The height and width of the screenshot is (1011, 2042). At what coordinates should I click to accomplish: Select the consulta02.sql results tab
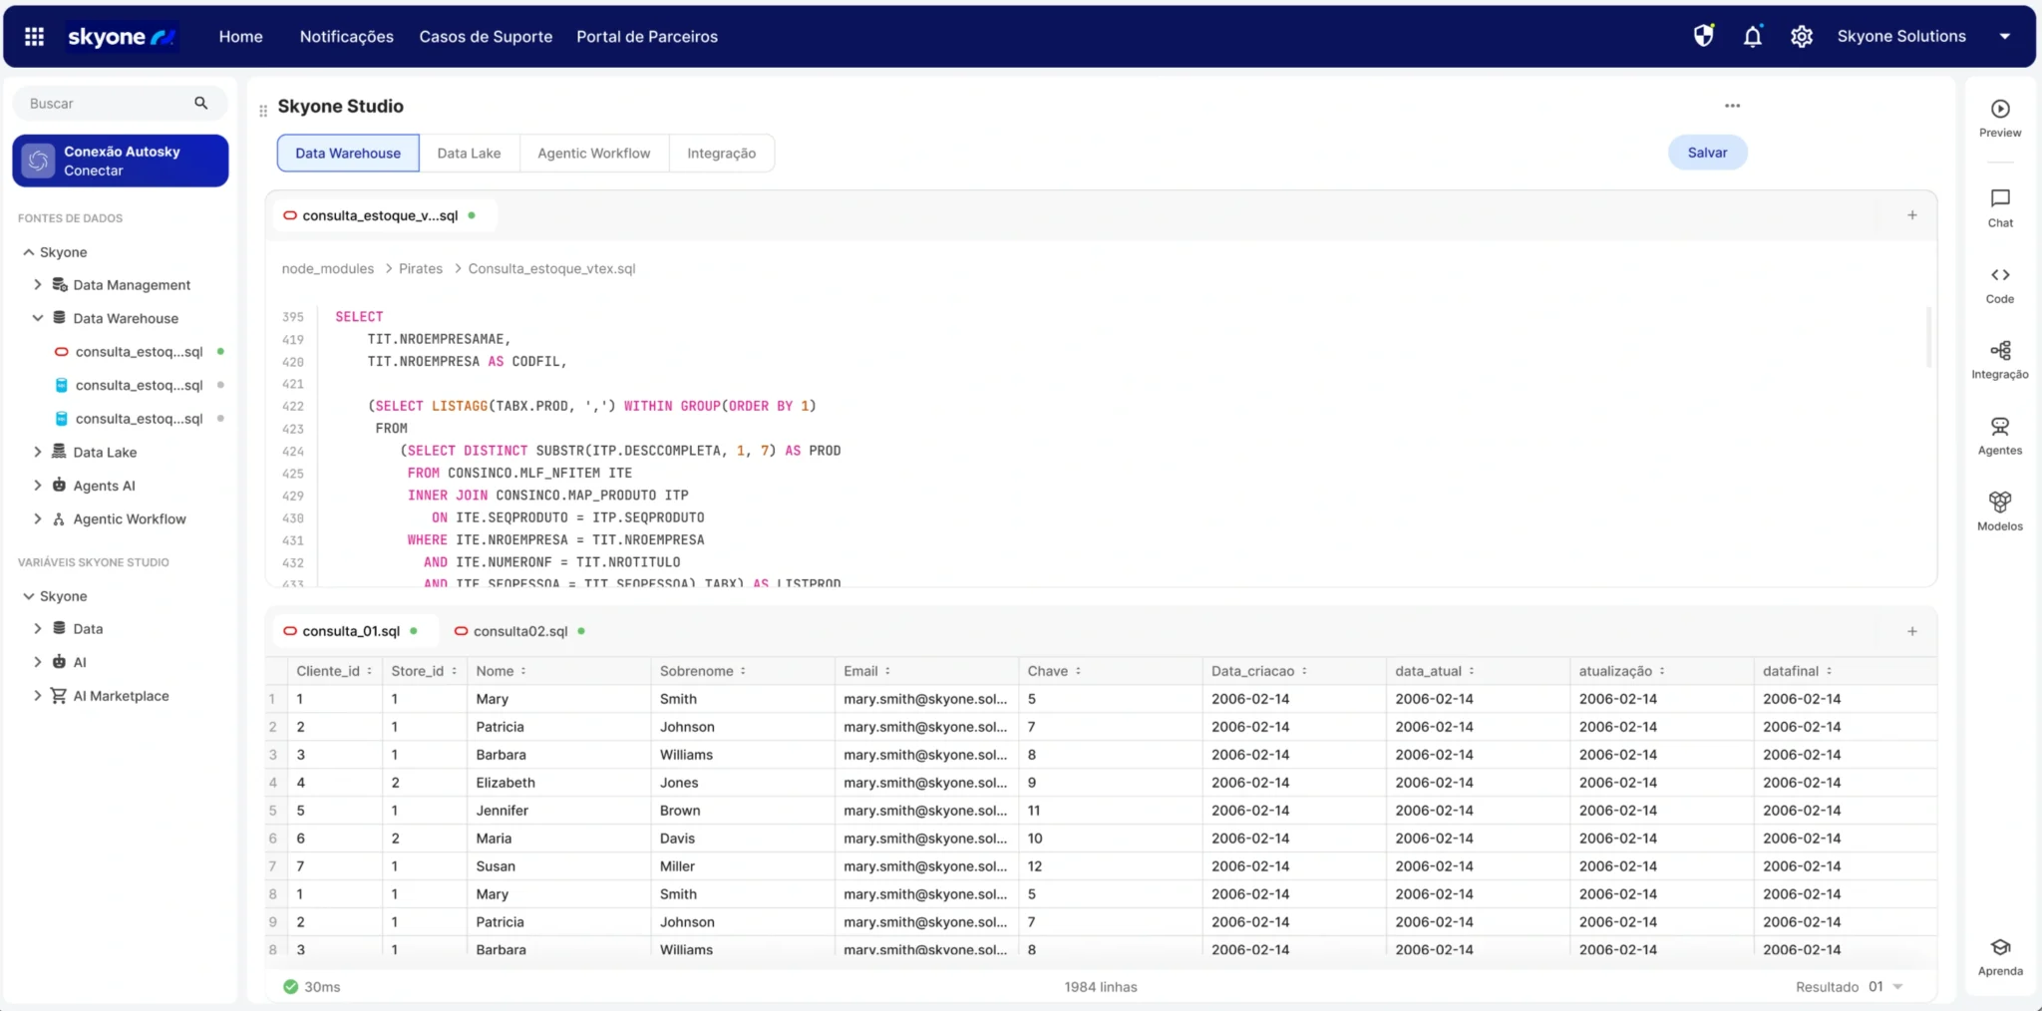[518, 631]
